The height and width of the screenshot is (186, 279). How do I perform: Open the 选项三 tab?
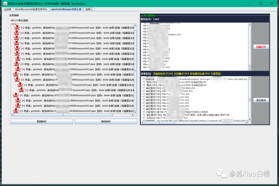coord(89,9)
